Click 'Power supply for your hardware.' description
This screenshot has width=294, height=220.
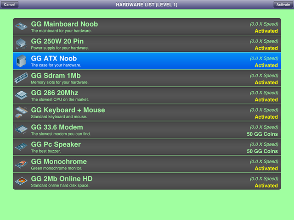pyautogui.click(x=60, y=48)
